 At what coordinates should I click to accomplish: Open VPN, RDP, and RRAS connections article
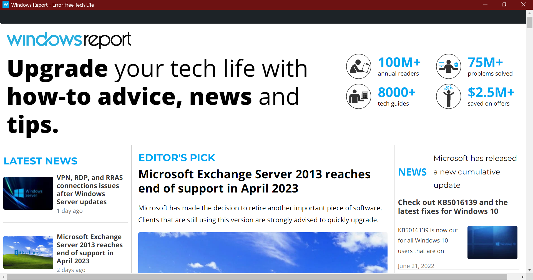(90, 190)
